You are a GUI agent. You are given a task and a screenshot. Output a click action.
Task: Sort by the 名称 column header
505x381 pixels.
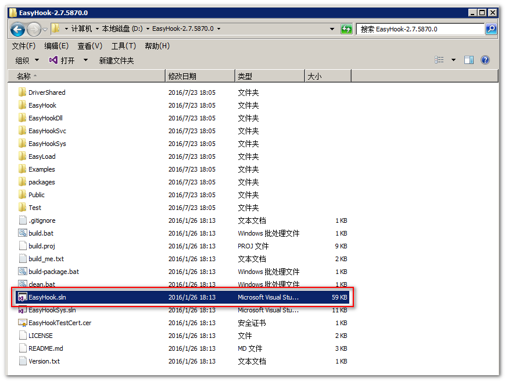[x=87, y=76]
